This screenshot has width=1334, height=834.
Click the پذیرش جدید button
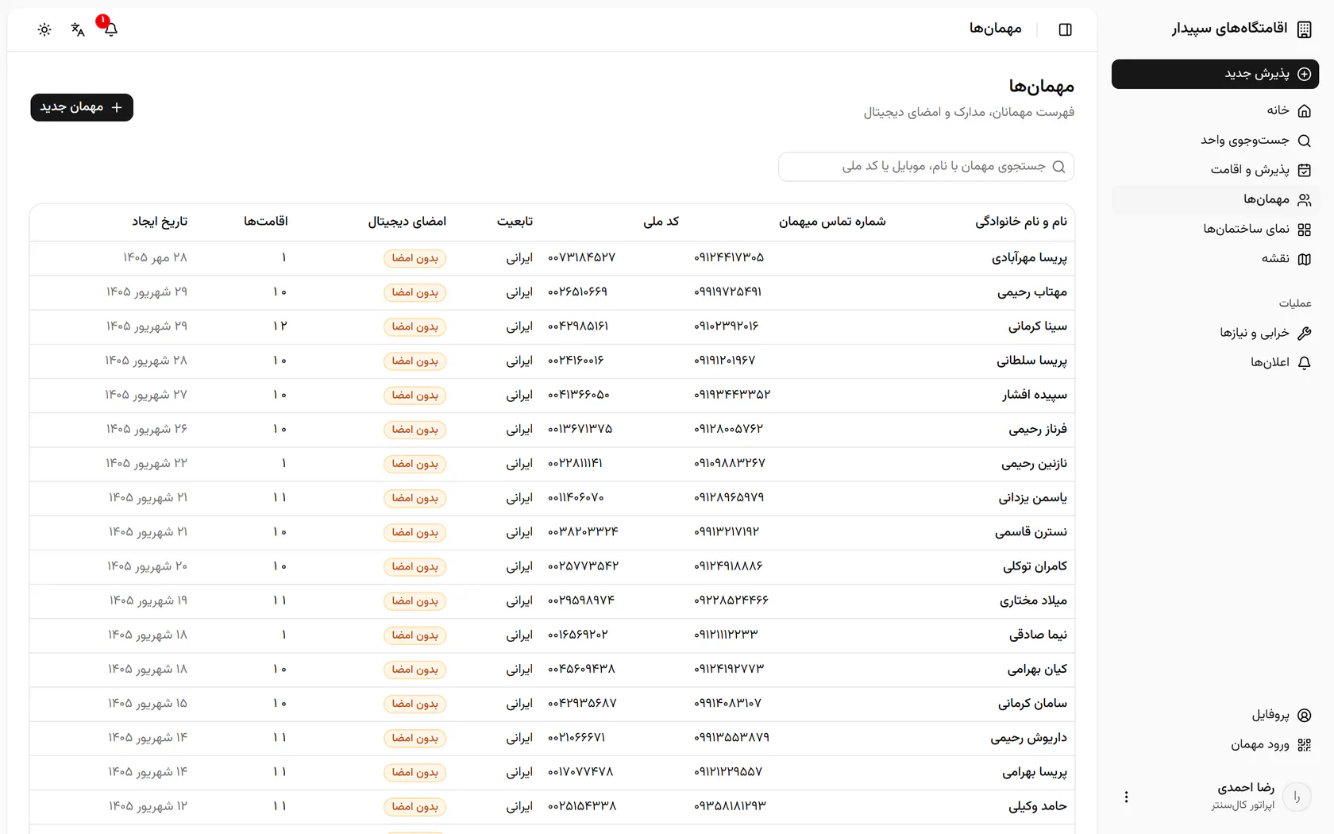tap(1215, 74)
